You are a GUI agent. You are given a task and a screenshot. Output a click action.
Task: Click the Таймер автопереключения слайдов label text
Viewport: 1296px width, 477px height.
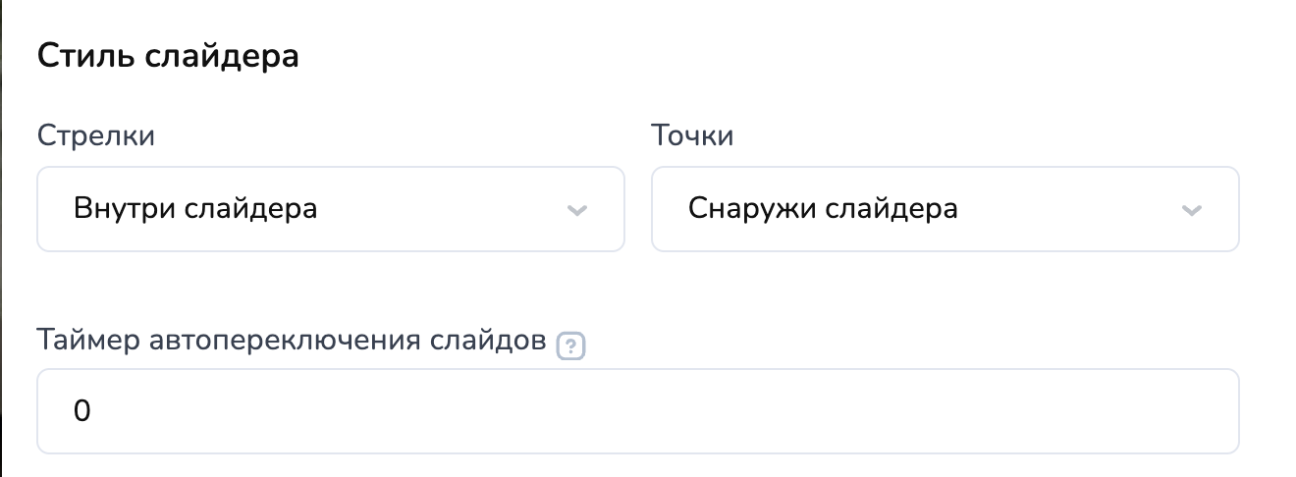coord(292,341)
